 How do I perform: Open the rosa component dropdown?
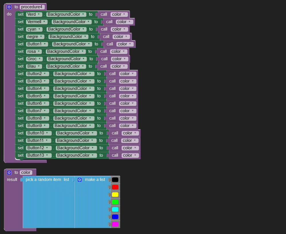coord(39,51)
